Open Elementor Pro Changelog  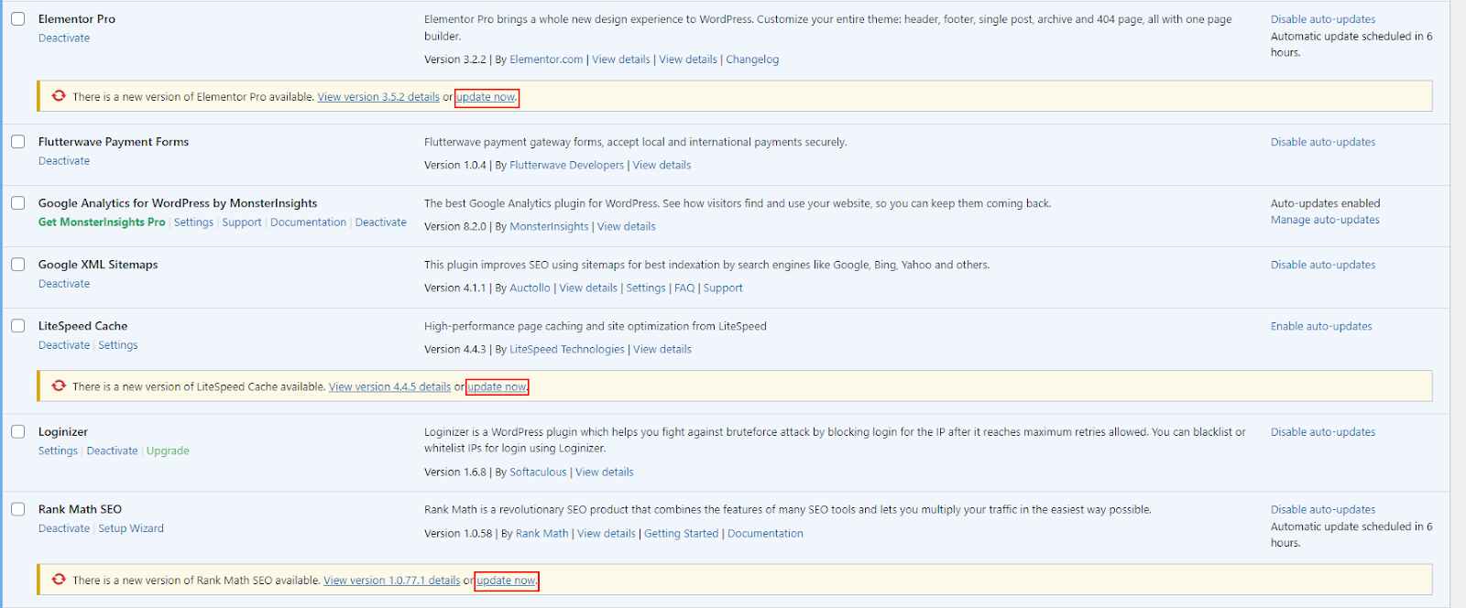[752, 60]
